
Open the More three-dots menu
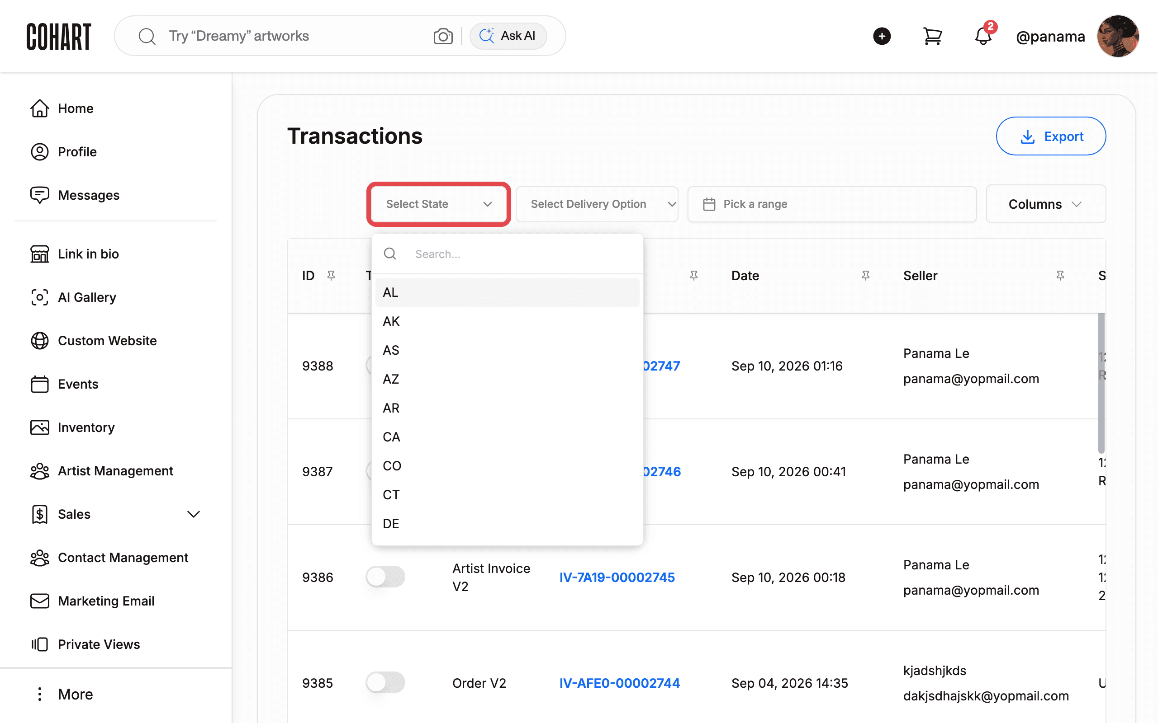pyautogui.click(x=40, y=695)
